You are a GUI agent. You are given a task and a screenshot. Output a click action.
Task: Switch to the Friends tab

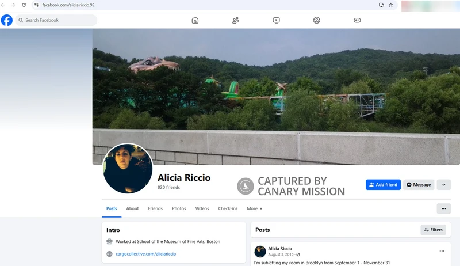(x=155, y=208)
